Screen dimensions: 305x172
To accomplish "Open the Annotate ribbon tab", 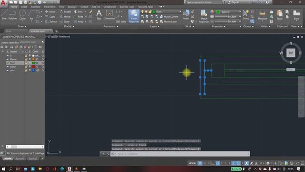I will tap(35, 7).
